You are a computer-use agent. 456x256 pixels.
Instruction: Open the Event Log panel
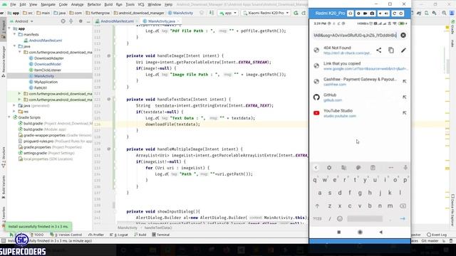(437, 235)
